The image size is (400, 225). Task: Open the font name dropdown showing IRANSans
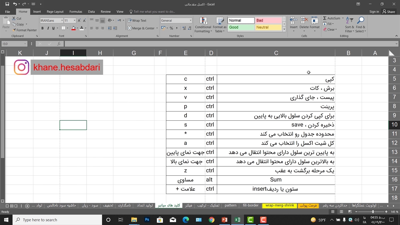[x=62, y=21]
